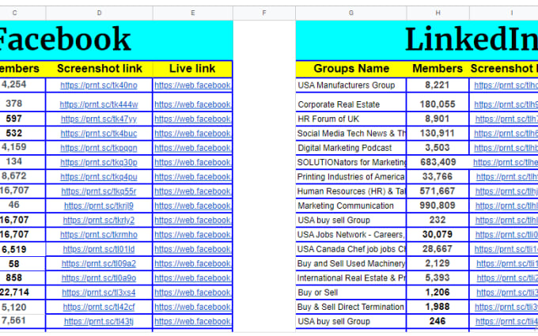Select 'Buy or Sell' group cell
538x336 pixels.
tap(351, 293)
